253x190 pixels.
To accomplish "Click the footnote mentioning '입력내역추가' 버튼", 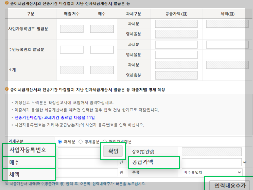I will (75, 184).
